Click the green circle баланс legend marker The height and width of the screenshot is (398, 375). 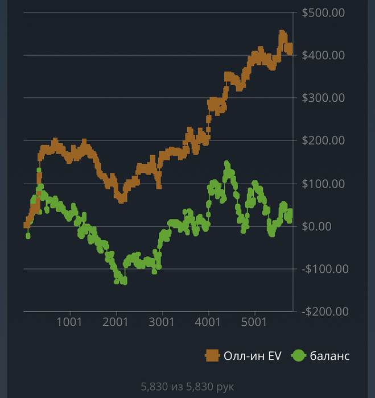pyautogui.click(x=299, y=356)
